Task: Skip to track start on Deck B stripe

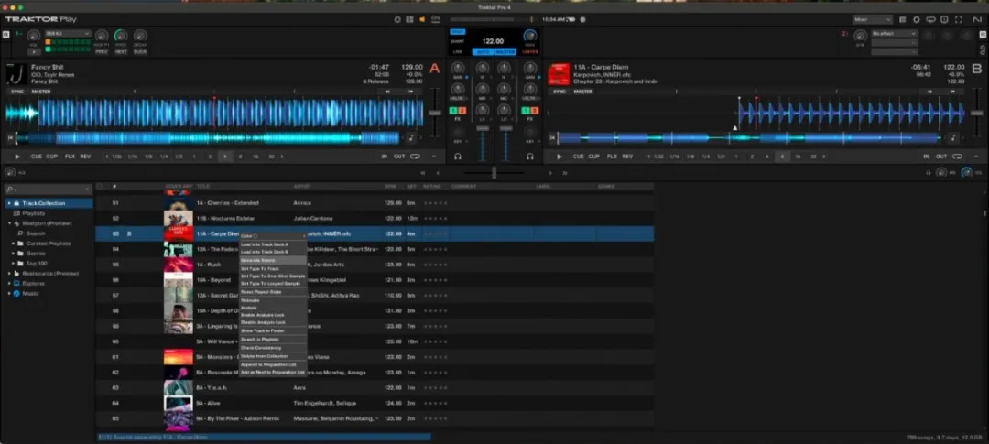Action: pos(552,137)
